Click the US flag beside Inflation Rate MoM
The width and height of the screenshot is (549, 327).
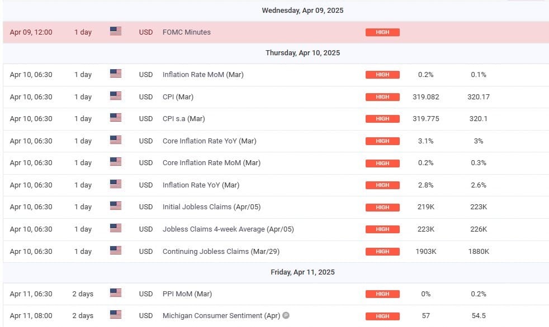click(116, 74)
